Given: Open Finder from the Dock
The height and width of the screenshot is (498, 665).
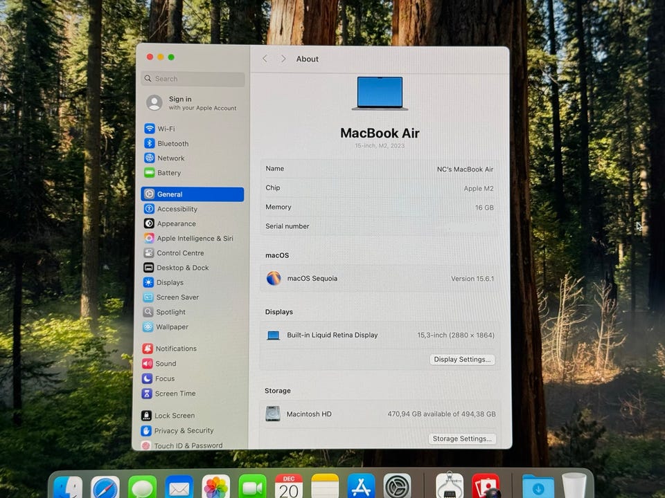Looking at the screenshot, I should pos(68,488).
